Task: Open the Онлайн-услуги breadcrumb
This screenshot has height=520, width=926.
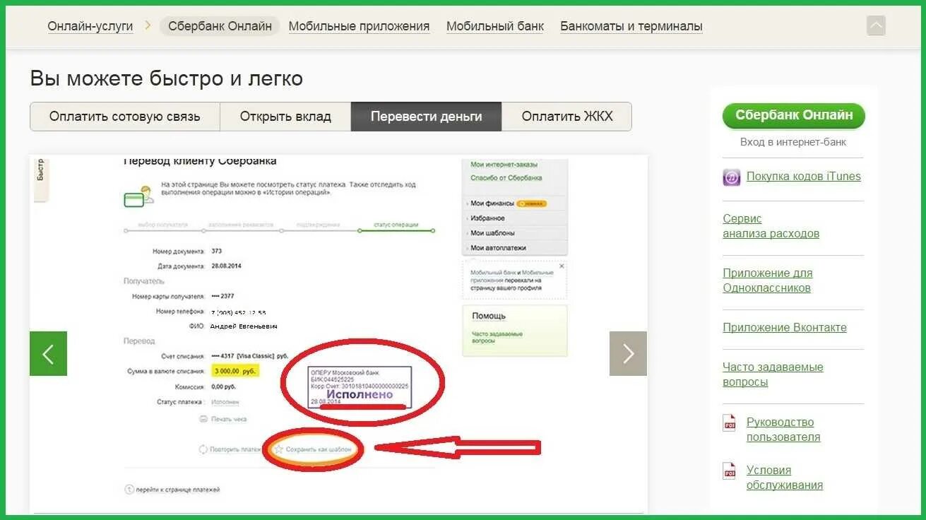Action: (x=90, y=26)
